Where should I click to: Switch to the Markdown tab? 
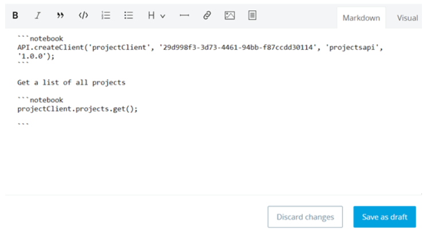pos(361,18)
